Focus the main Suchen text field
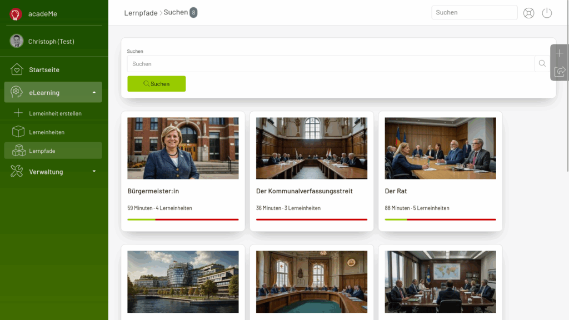Screen dimensions: 569x320 point(331,64)
